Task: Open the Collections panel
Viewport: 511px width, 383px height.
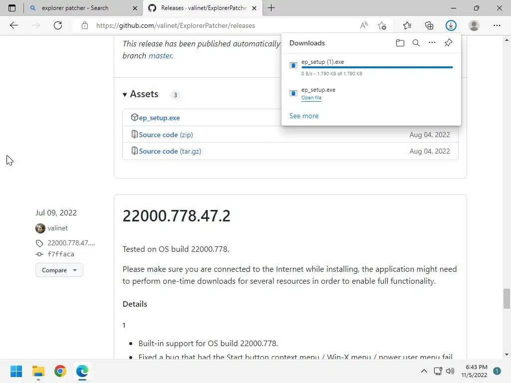Action: point(429,25)
